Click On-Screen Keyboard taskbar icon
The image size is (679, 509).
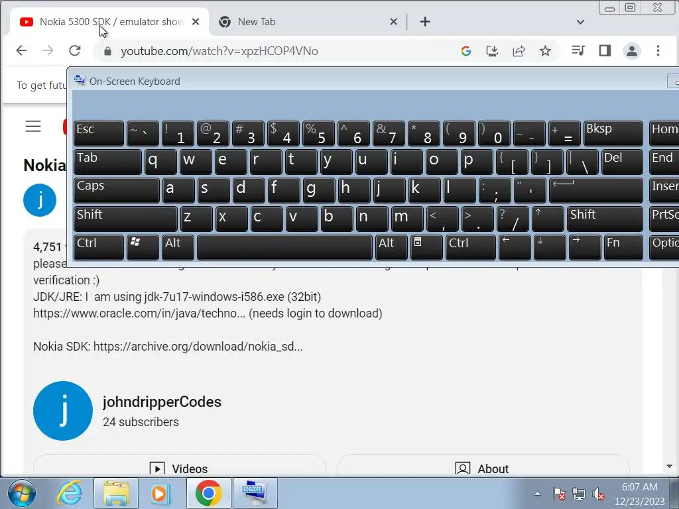click(255, 493)
